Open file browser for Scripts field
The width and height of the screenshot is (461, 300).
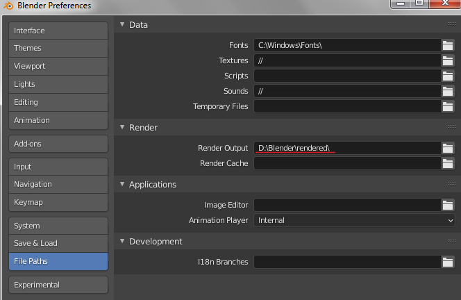(448, 76)
